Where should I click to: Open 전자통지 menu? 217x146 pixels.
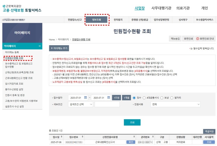pos(118,20)
